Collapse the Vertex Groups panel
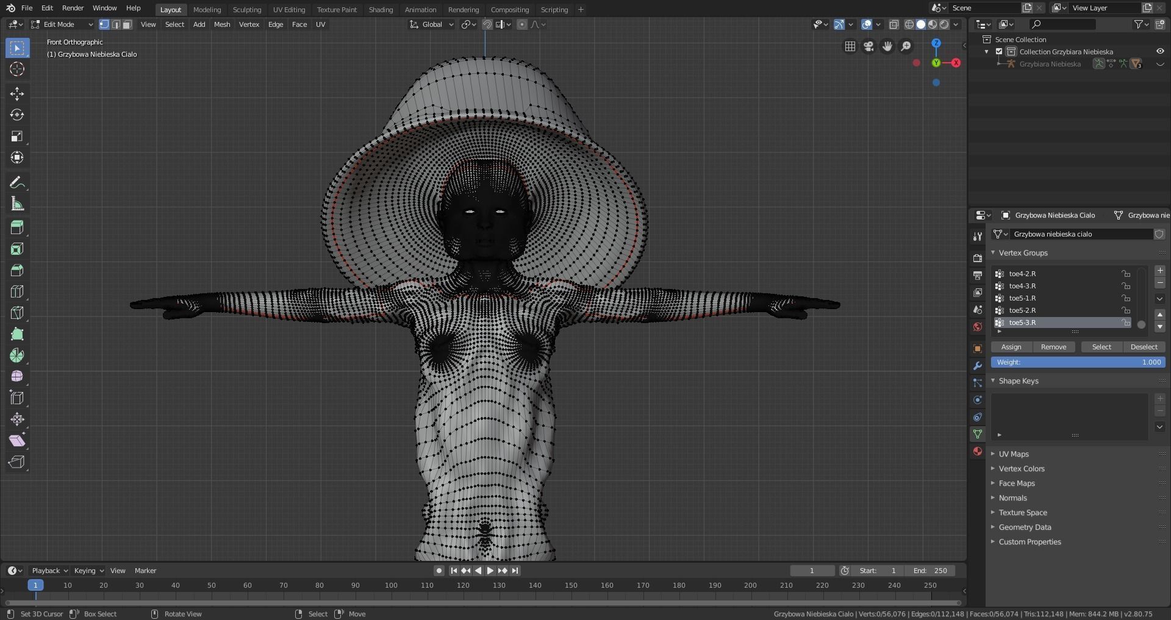This screenshot has height=620, width=1171. pyautogui.click(x=993, y=252)
